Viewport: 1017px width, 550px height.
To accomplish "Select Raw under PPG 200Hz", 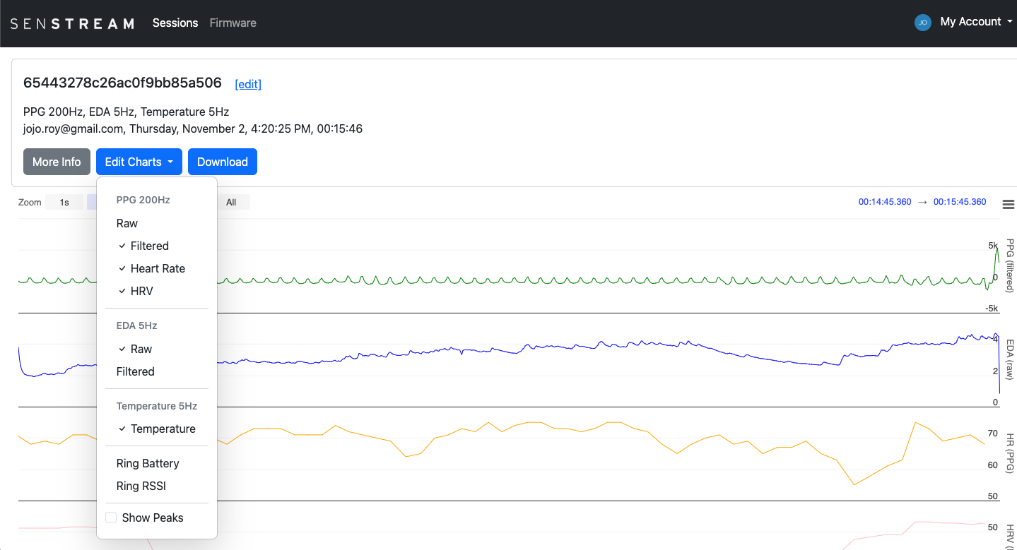I will point(127,223).
